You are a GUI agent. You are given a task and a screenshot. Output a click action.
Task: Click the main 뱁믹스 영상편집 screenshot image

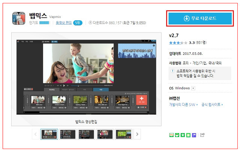point(86,77)
